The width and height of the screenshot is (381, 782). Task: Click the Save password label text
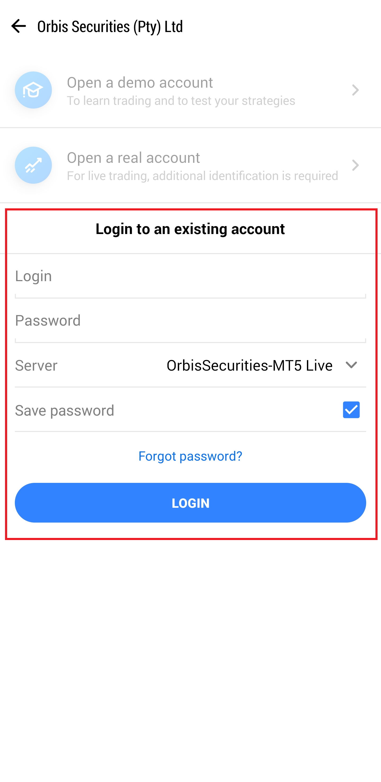point(65,410)
